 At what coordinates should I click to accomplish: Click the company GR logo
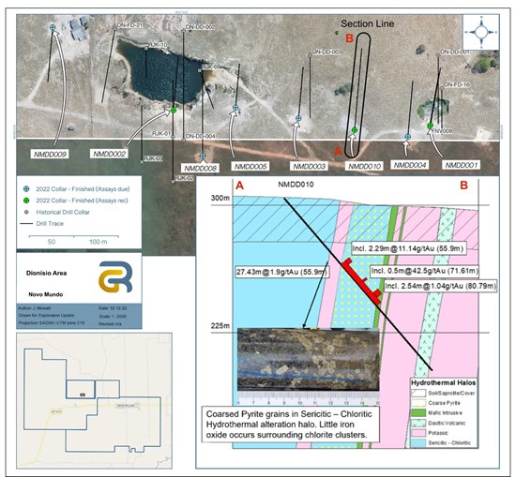point(115,276)
